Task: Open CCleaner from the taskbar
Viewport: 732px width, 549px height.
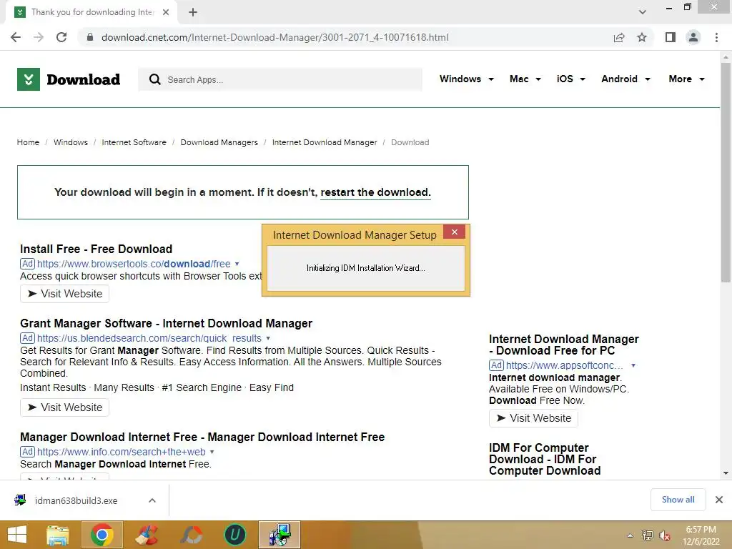Action: pos(147,535)
